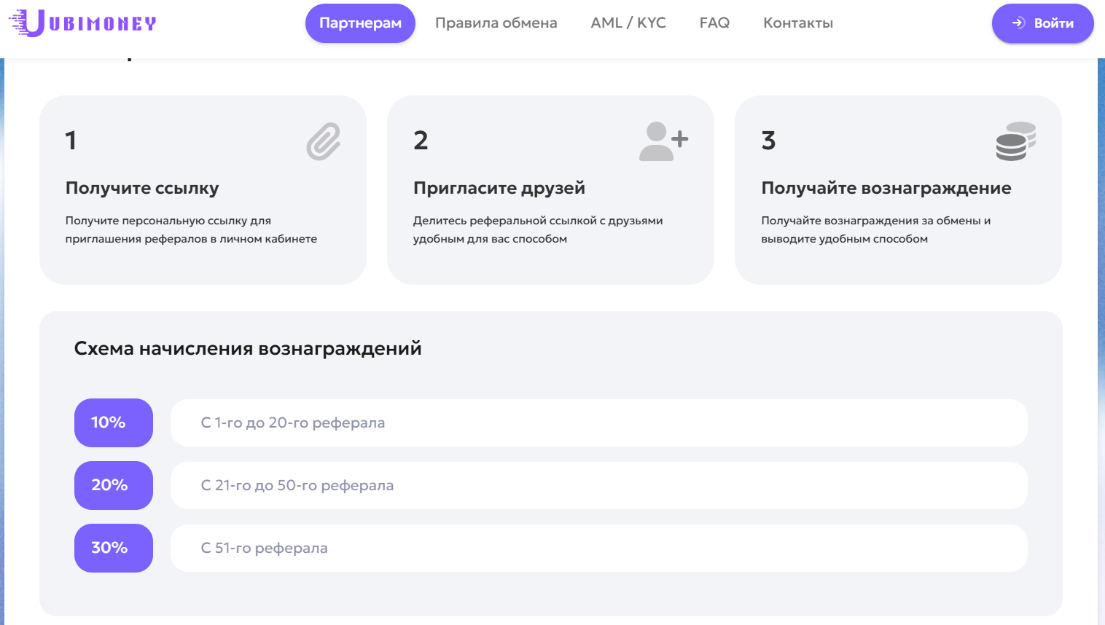Viewport: 1105px width, 625px height.
Task: Click the heading 'Получите ссылку'
Action: [142, 188]
